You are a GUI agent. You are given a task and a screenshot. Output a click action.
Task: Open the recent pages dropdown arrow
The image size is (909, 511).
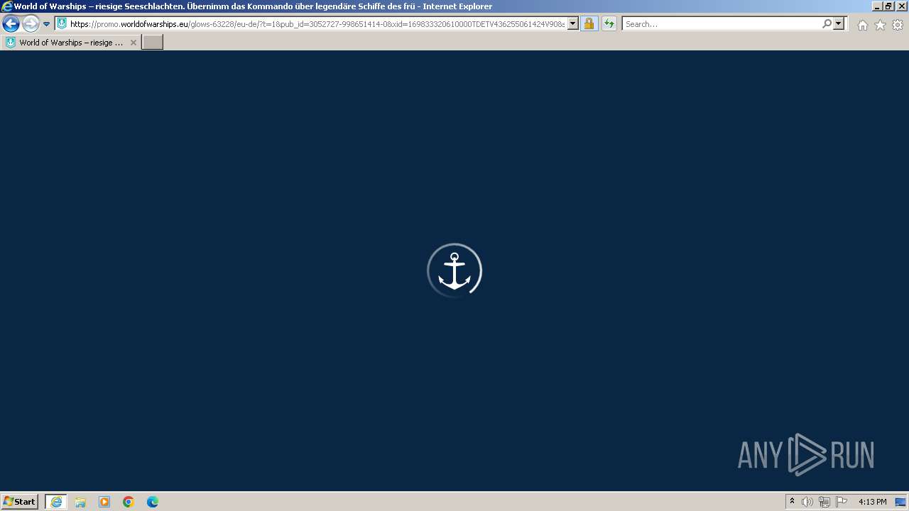[x=47, y=24]
